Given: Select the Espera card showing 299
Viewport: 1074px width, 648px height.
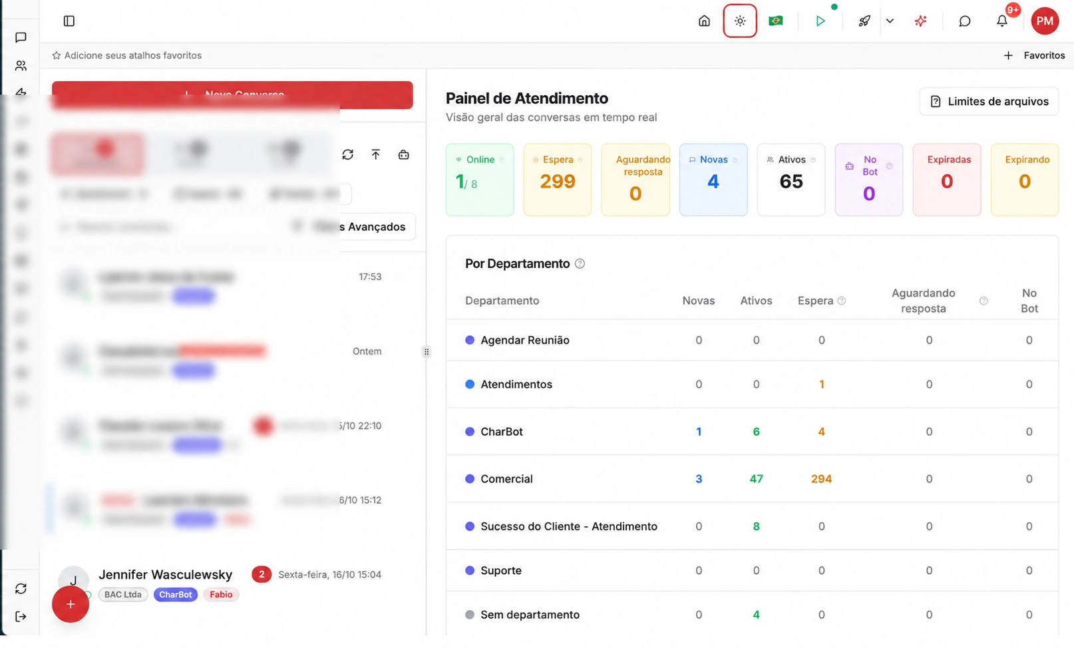Looking at the screenshot, I should pyautogui.click(x=558, y=180).
